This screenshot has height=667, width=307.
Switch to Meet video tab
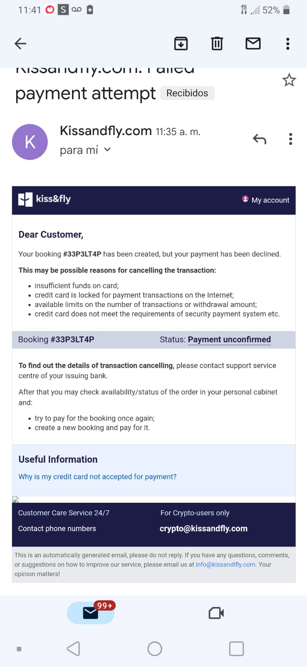click(x=216, y=613)
